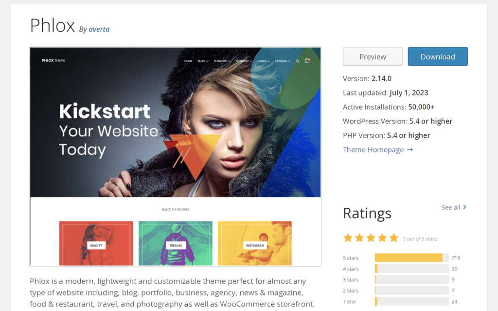Viewport: 498px width, 311px height.
Task: Open ELEMENTS dropdown in screenshot menu
Action: [x=222, y=61]
